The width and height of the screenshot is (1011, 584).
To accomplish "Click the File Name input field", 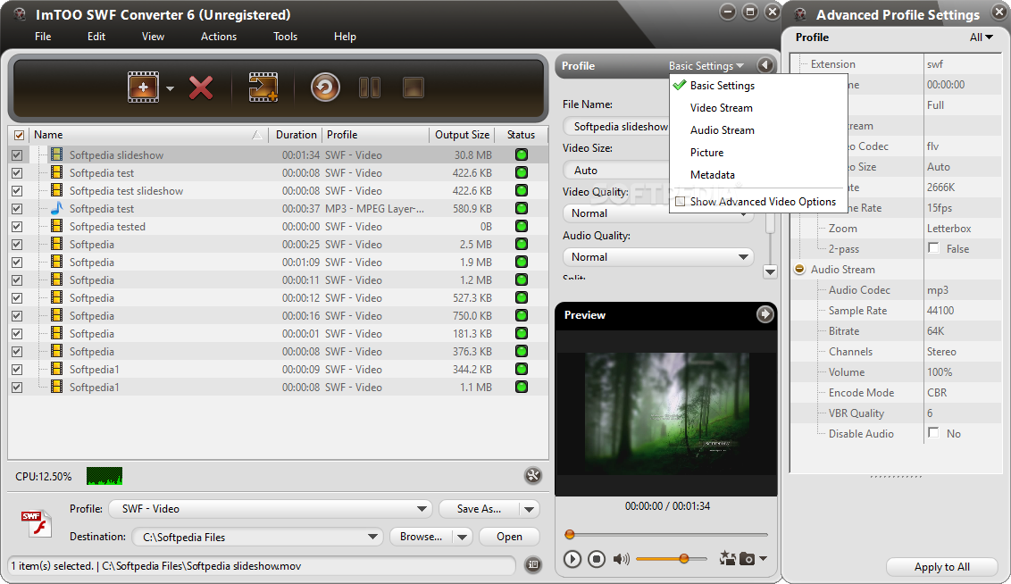I will click(x=616, y=126).
